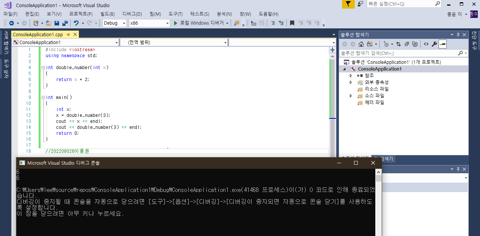Open the 도구 상자 side tab

(x=6, y=69)
